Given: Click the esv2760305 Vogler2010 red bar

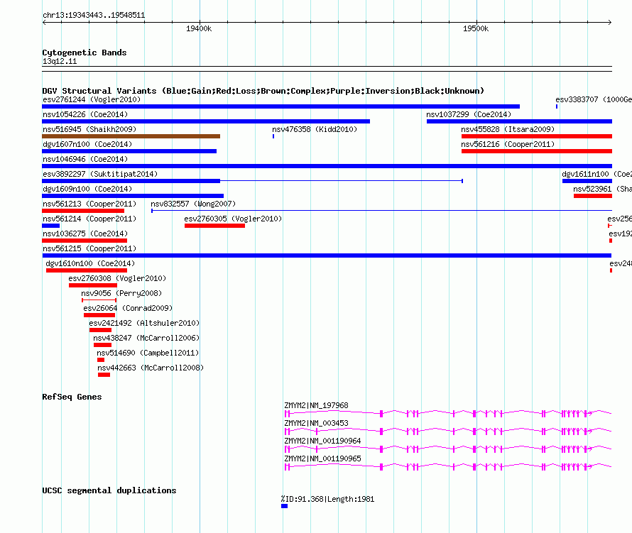Looking at the screenshot, I should (x=215, y=226).
